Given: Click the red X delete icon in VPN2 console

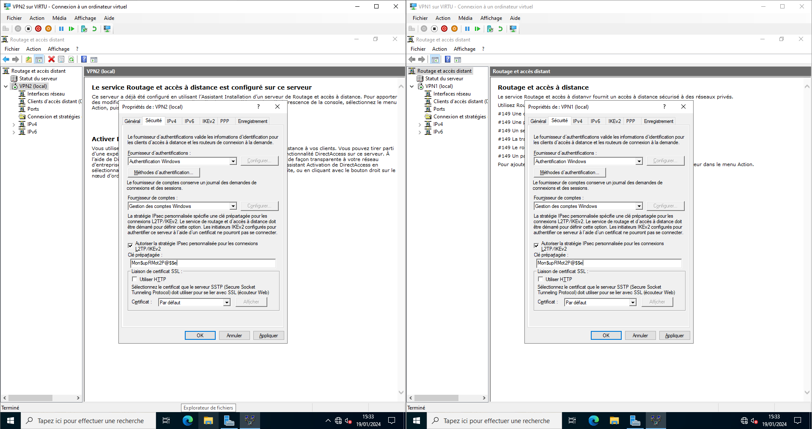Looking at the screenshot, I should coord(51,60).
